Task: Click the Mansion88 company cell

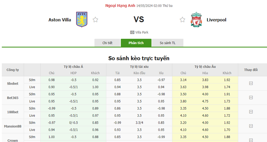Action: [x=13, y=126]
